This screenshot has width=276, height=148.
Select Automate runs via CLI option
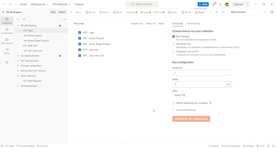pos(174,51)
